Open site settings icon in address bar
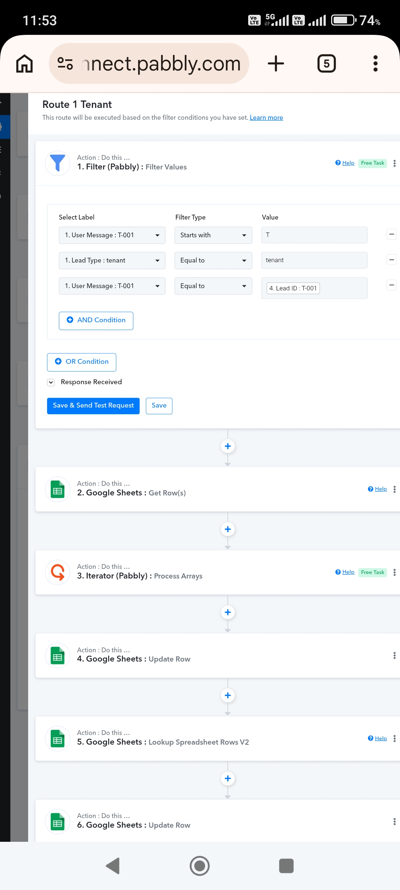Image resolution: width=400 pixels, height=890 pixels. (65, 63)
